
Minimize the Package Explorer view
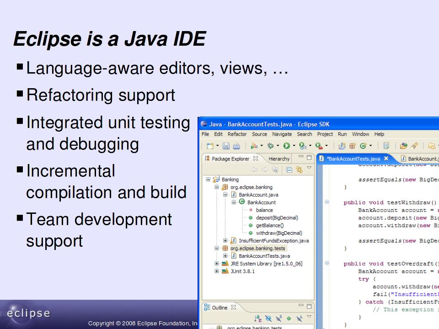[301, 157]
